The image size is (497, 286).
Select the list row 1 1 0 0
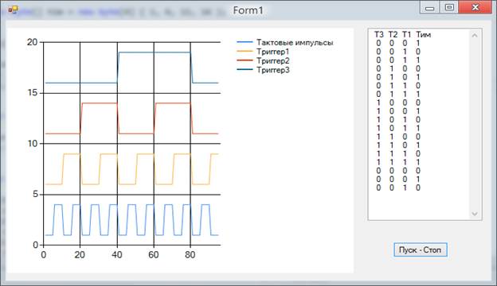coord(398,137)
